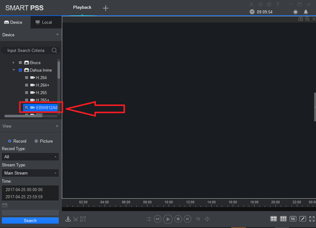Close the video window with X icon
316x228 pixels.
click(314, 19)
